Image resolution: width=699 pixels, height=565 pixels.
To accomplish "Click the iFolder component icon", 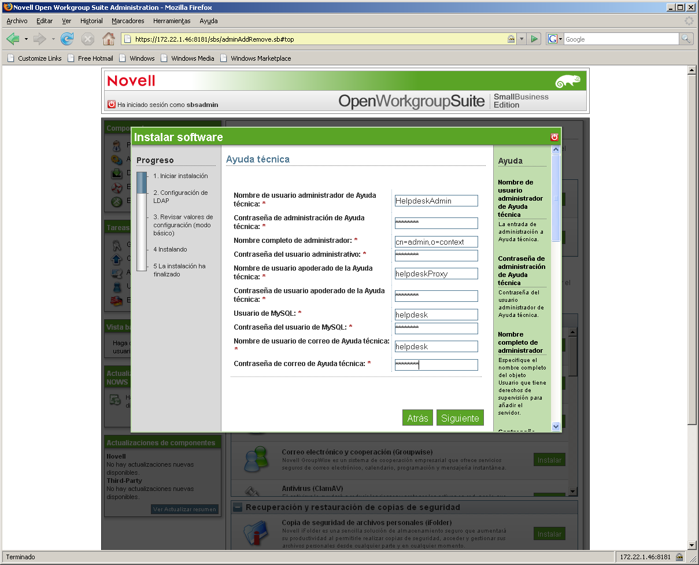I will tap(256, 533).
